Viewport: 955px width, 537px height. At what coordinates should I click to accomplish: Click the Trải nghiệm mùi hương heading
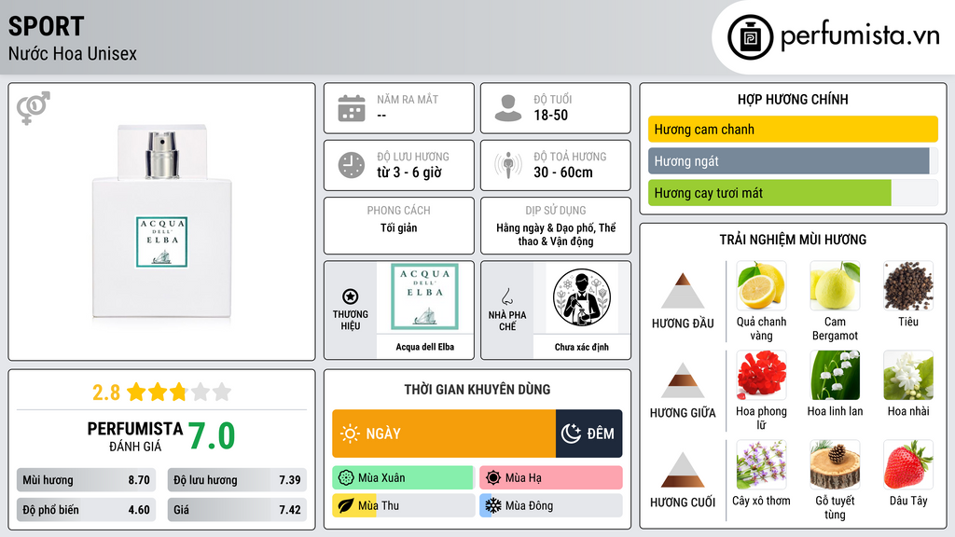[x=793, y=240]
